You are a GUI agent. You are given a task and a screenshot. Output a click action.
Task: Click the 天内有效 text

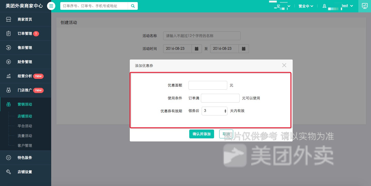[237, 111]
